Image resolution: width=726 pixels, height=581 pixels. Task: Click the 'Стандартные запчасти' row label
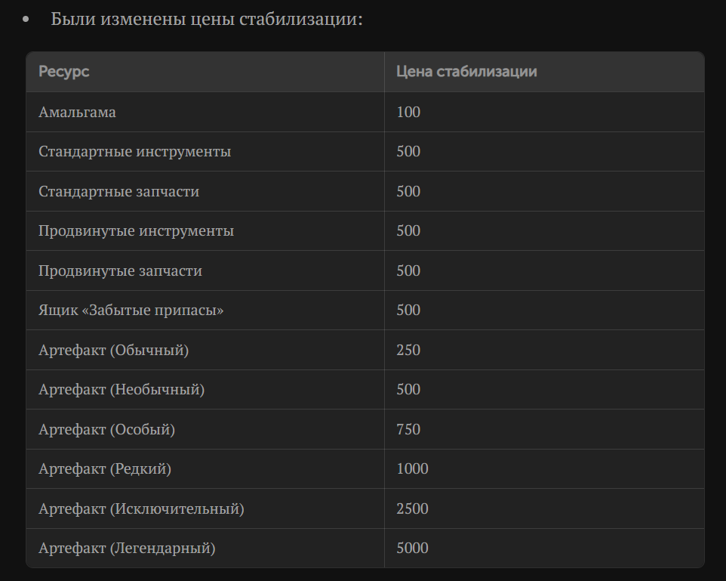pos(119,191)
